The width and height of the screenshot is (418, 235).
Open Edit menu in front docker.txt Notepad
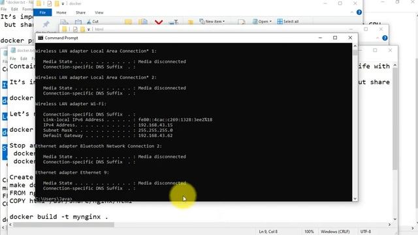tap(24, 58)
